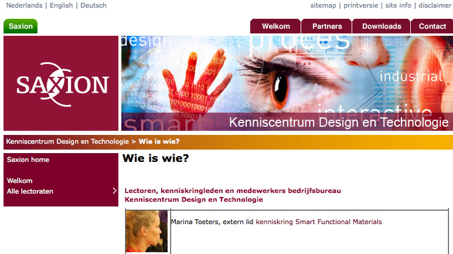Viewport: 453px width, 254px height.
Task: Go to the Contact tab
Action: click(432, 26)
